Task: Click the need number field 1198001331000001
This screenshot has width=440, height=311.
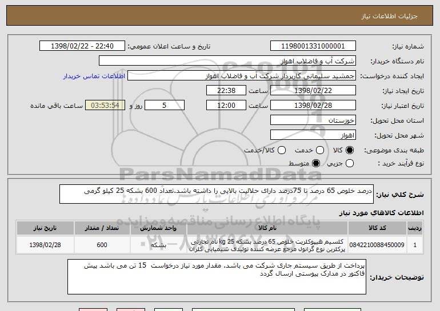Action: 313,46
